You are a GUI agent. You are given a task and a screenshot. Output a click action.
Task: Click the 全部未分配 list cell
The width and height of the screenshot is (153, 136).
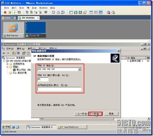tap(135, 61)
